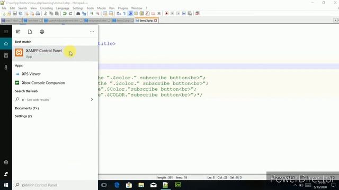The width and height of the screenshot is (339, 190).
Task: Open Dreamweaver from the taskbar
Action: [x=178, y=185]
